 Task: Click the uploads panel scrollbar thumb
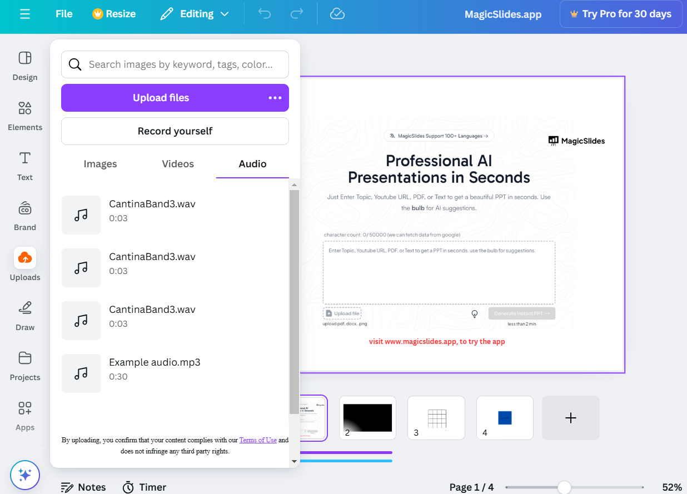tap(294, 301)
